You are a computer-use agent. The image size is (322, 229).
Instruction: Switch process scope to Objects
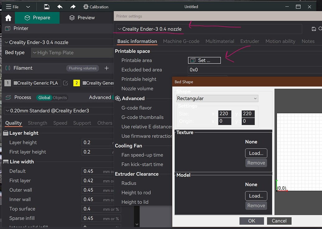[60, 98]
